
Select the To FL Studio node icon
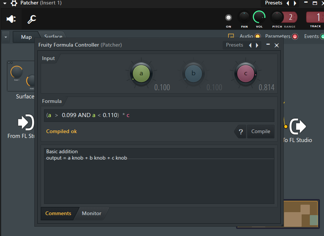tap(298, 126)
